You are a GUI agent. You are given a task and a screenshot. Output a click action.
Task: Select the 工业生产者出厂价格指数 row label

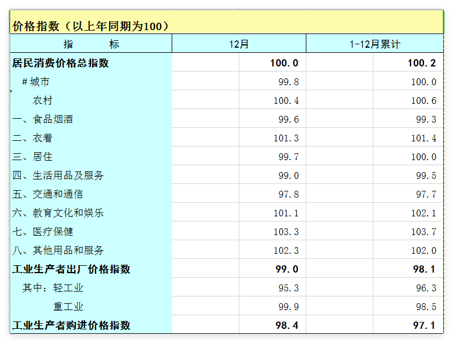pyautogui.click(x=71, y=269)
